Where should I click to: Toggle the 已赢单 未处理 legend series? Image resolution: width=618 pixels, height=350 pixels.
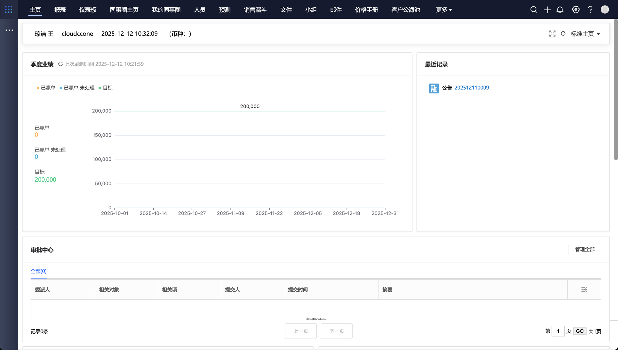point(77,88)
